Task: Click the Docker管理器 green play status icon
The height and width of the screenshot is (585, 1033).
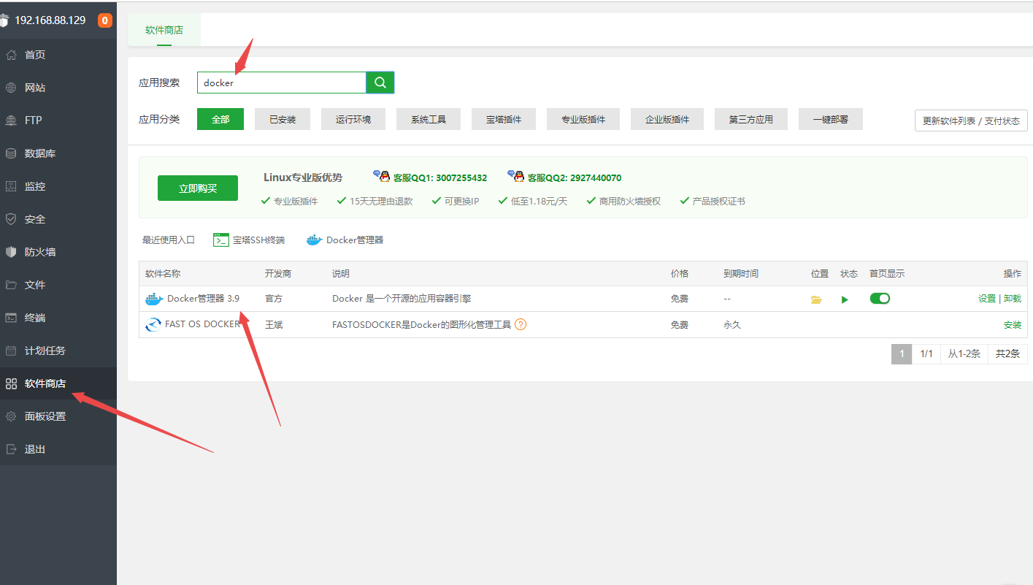Action: tap(845, 299)
